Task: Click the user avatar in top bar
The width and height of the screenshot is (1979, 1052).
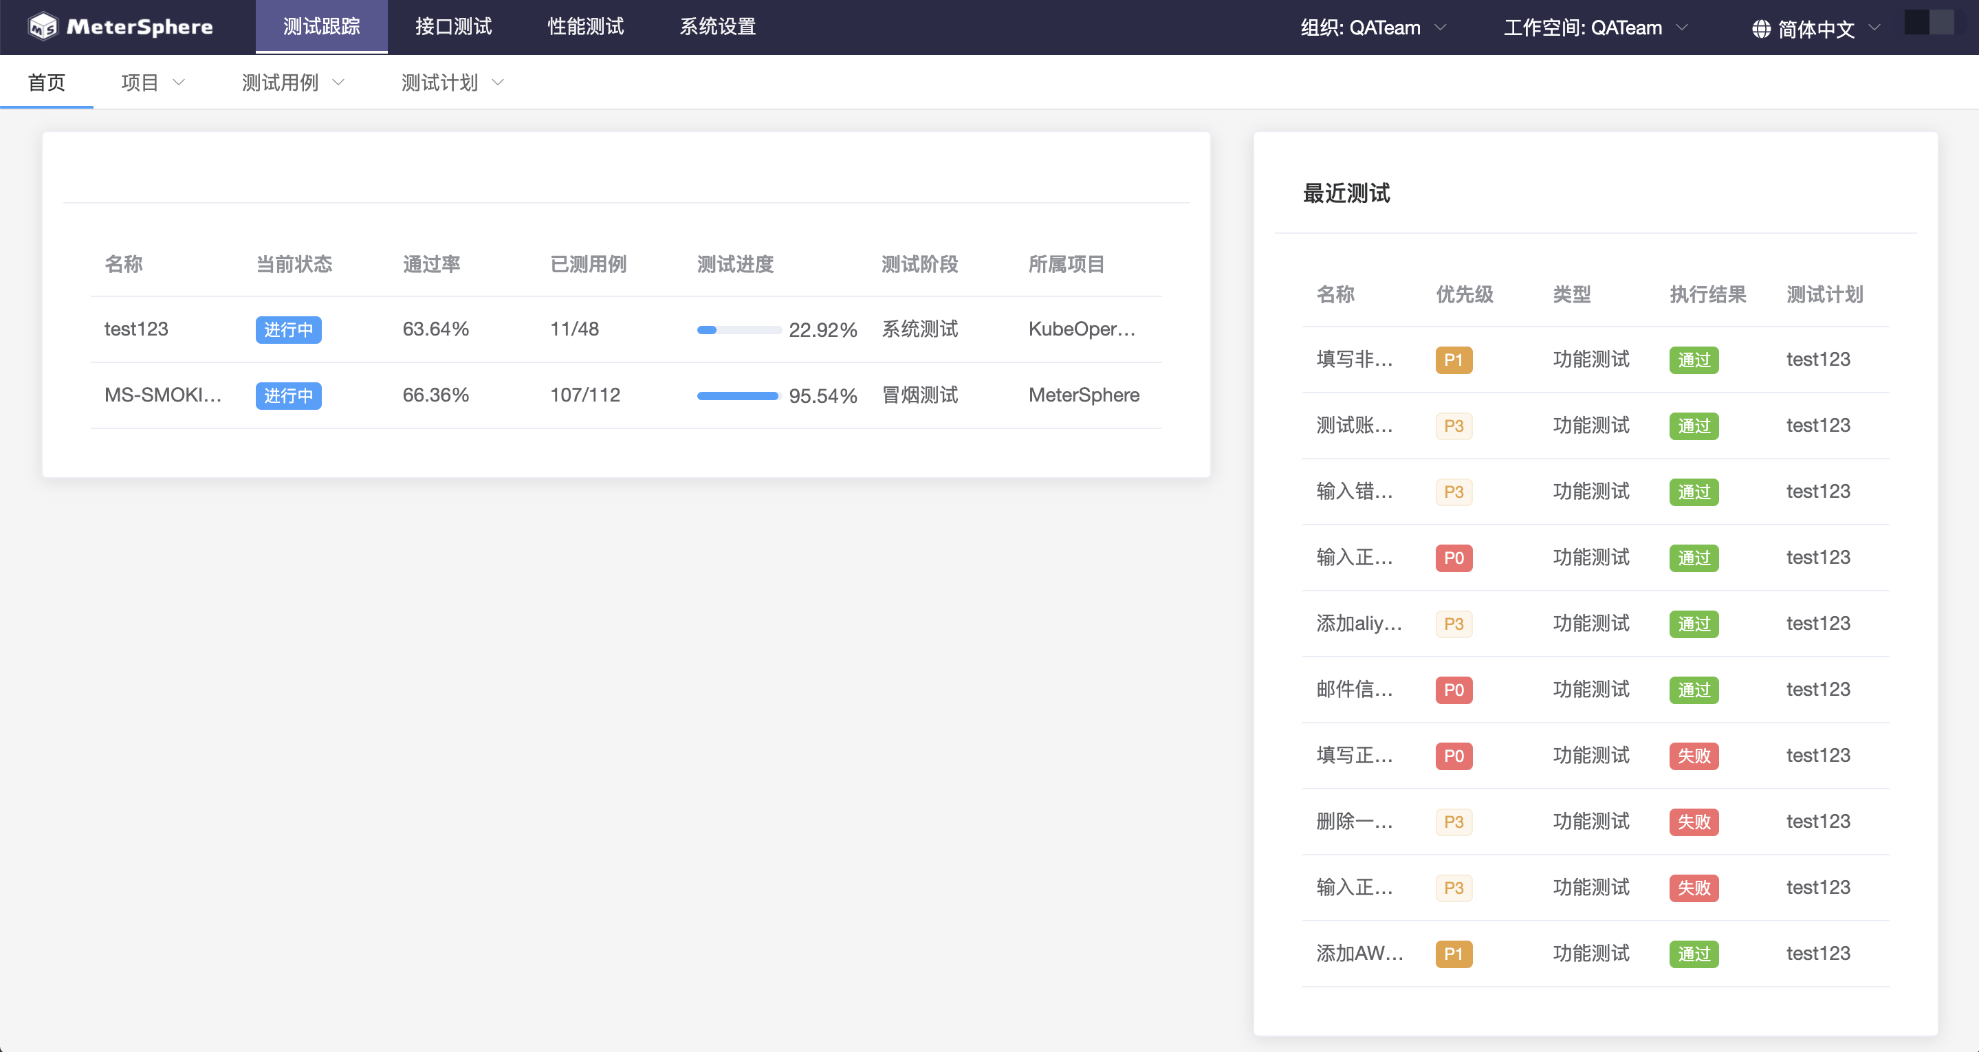Action: click(x=1929, y=22)
